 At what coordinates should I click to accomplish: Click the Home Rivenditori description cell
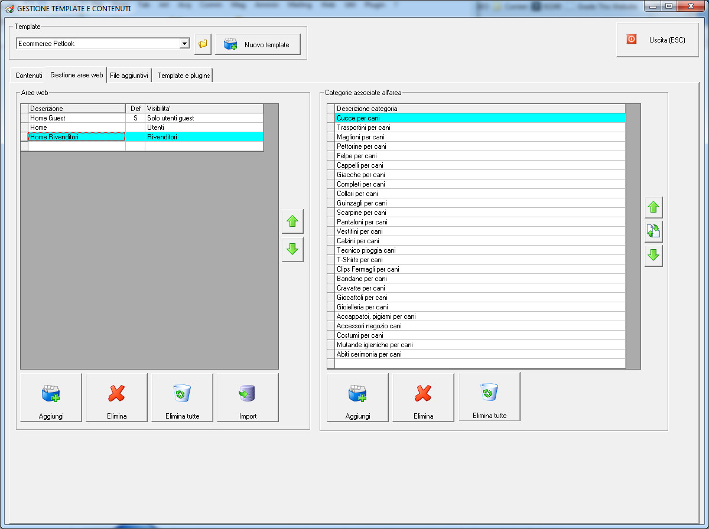(77, 137)
